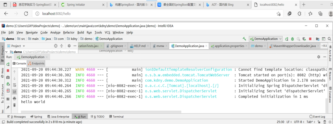This screenshot has width=333, height=124.
Task: Refresh the browser page
Action: pyautogui.click(x=26, y=13)
